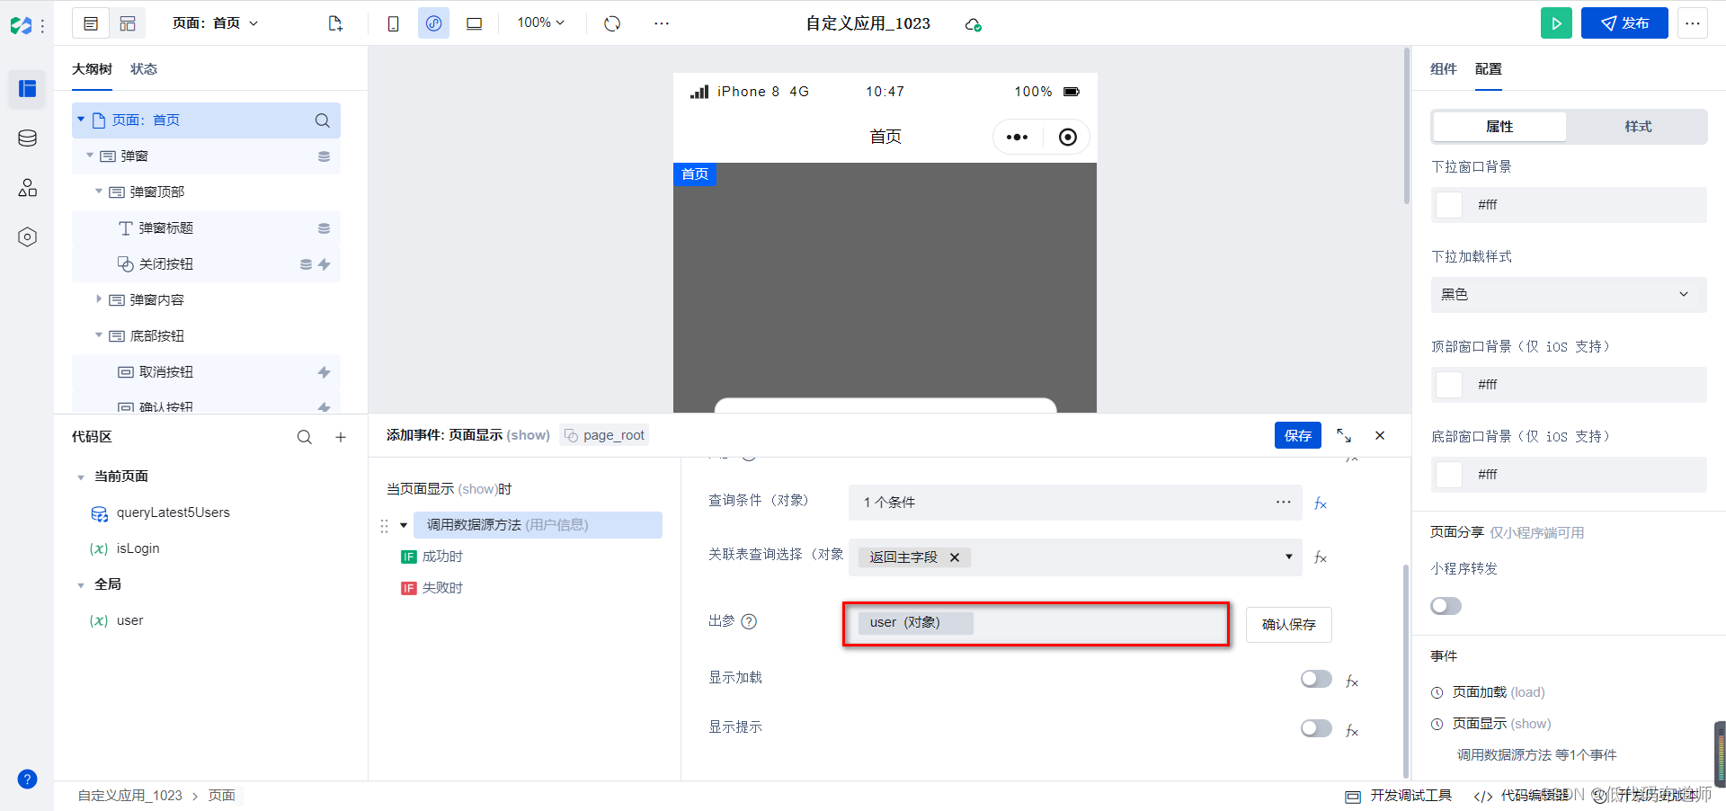Pick 底部窗口背景 color swatch

click(x=1448, y=475)
